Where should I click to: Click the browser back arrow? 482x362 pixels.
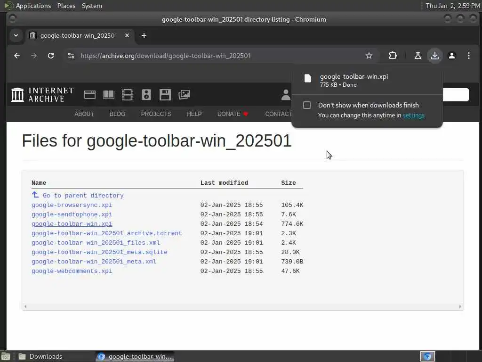click(17, 56)
